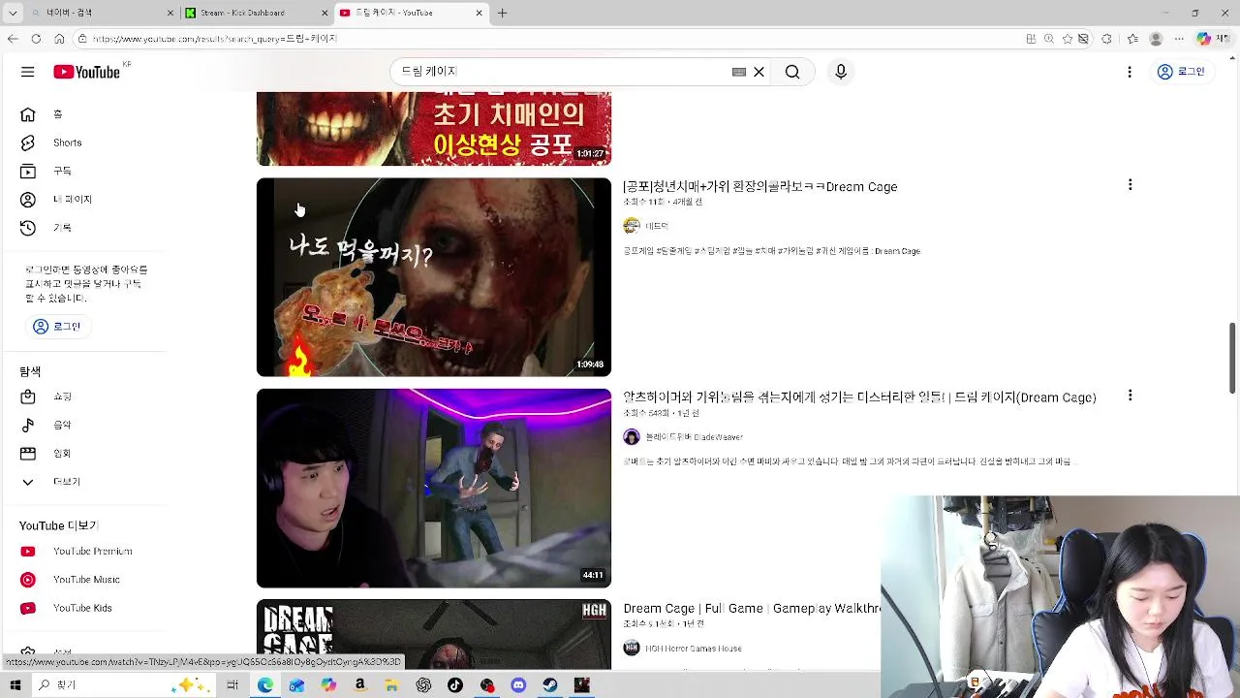The width and height of the screenshot is (1240, 698).
Task: Open more options for the Alzheimer's Dream Cage video
Action: click(1130, 396)
